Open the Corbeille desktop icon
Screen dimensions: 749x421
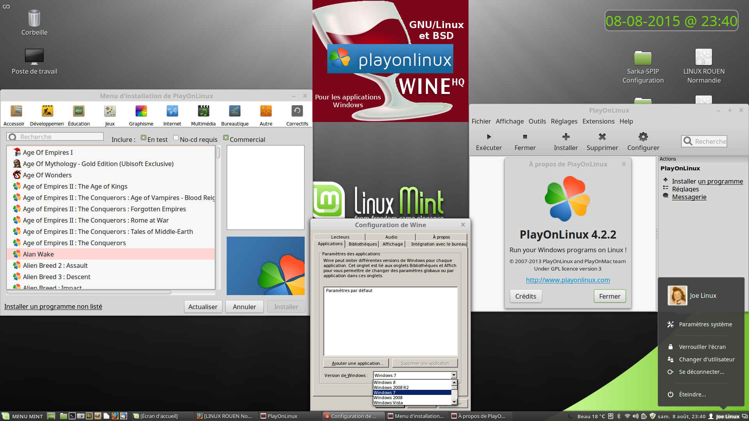(x=34, y=23)
